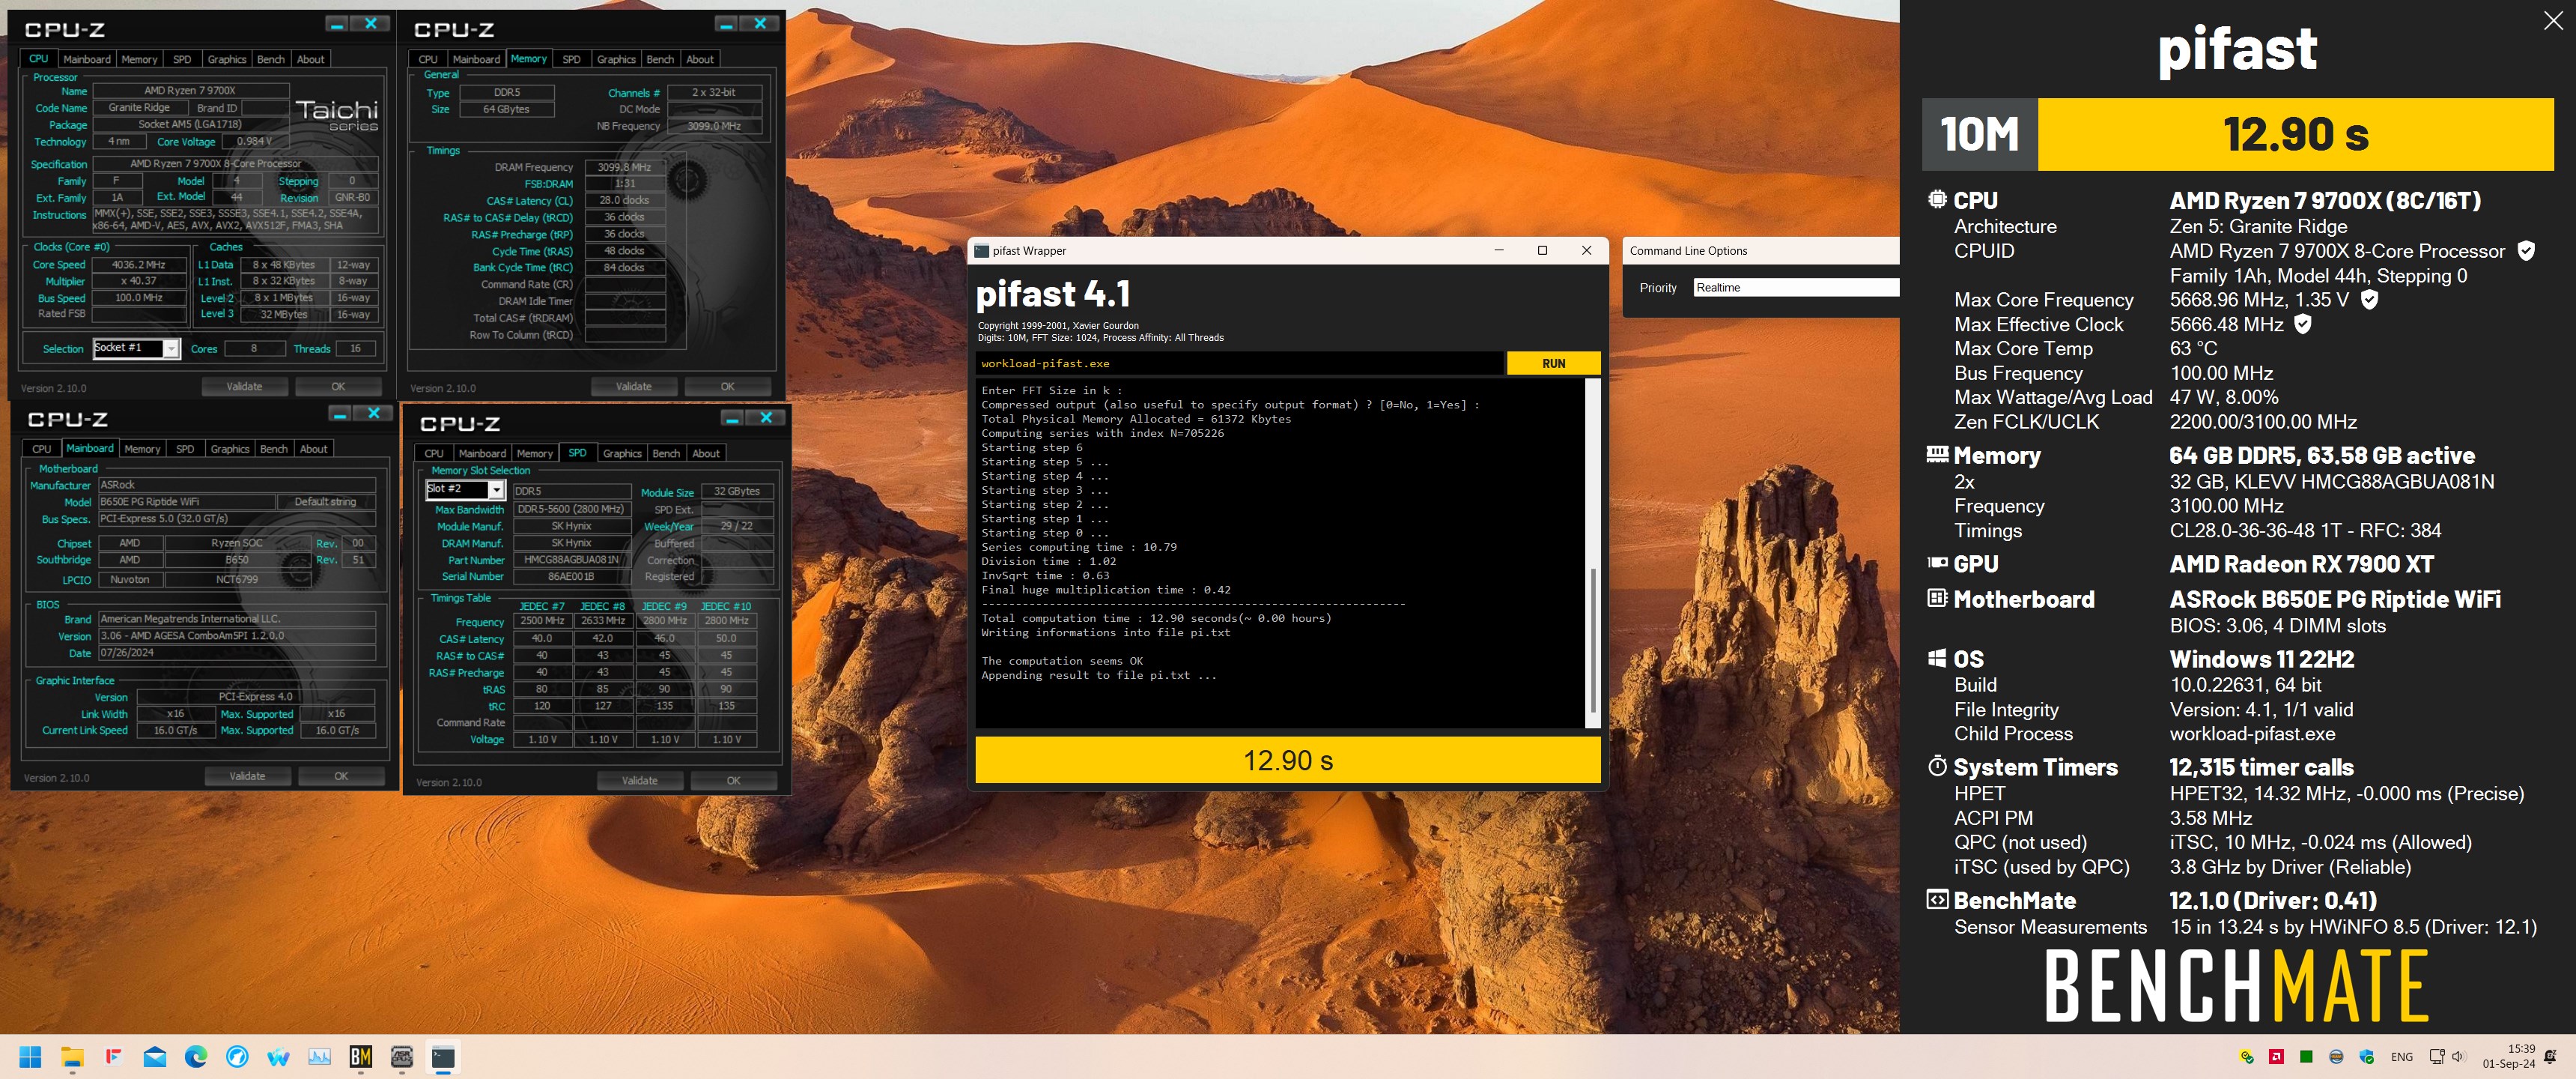This screenshot has width=2576, height=1079.
Task: Open Graphics tab in the CPU-Z Memory window
Action: pos(616,59)
